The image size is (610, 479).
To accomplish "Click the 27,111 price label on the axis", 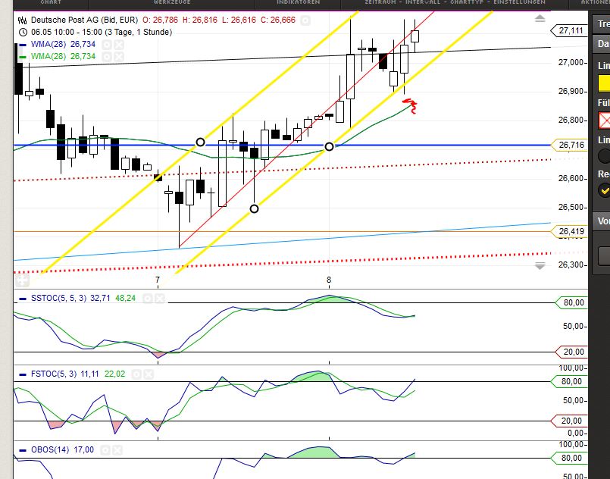I will [569, 30].
